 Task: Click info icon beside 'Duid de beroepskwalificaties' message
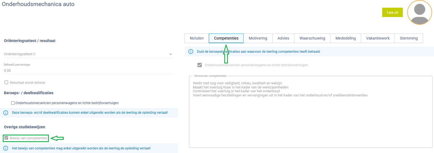tap(191, 52)
